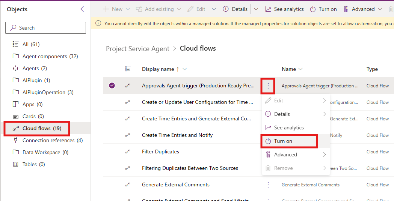Open Approvals Agent trigger flow display name
This screenshot has height=201, width=394.
(x=198, y=86)
